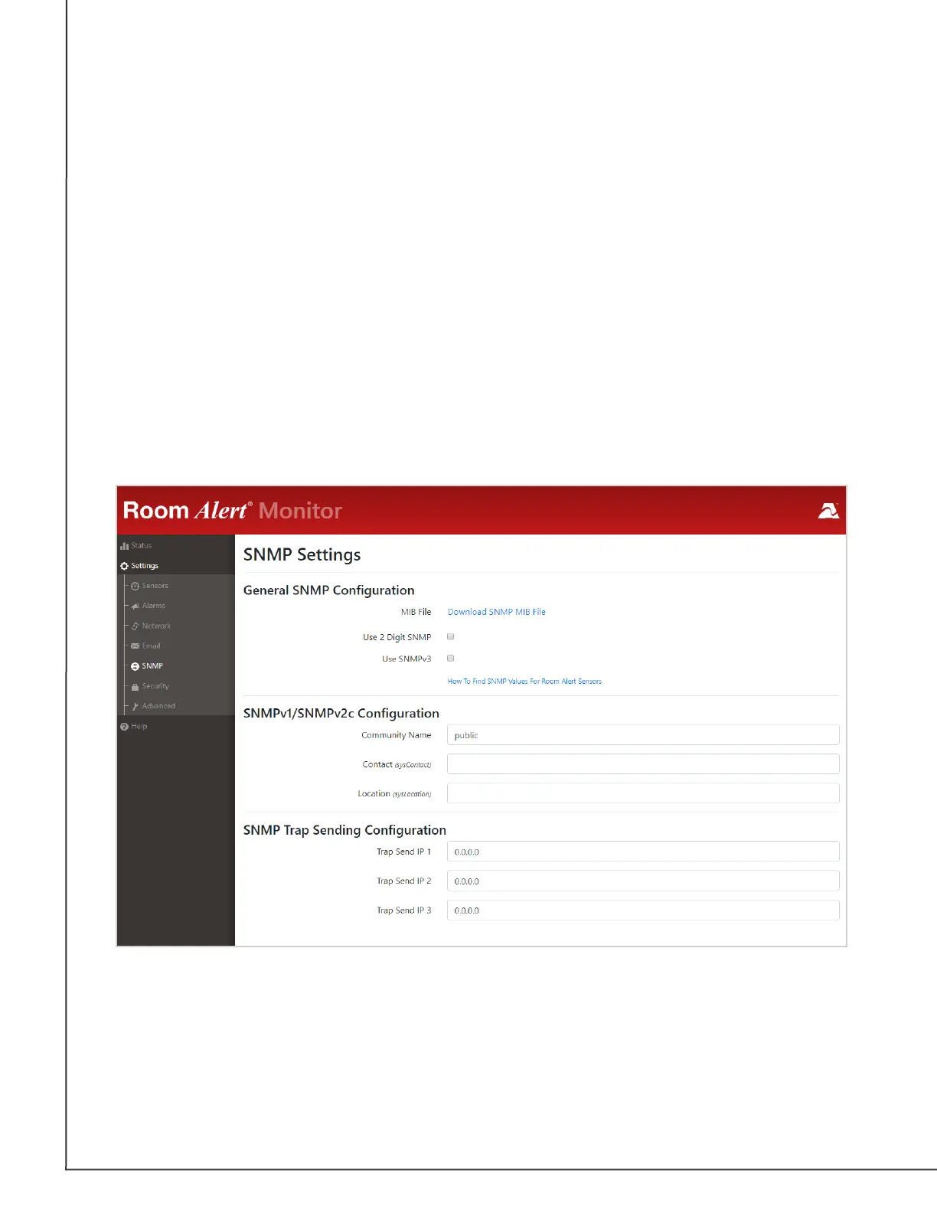937x1213 pixels.
Task: Click the Trap Send IP 2 label
Action: (x=403, y=881)
